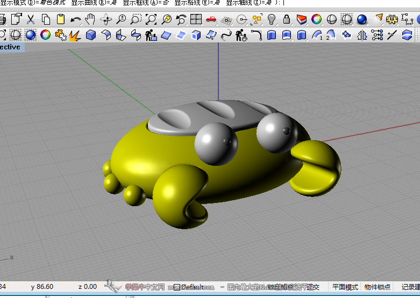
Task: Select the Rotate View tool
Action: pos(106,19)
